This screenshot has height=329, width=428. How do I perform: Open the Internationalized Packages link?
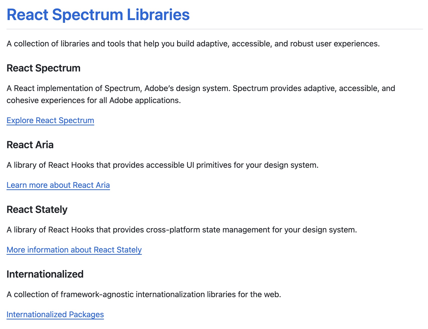click(x=55, y=314)
